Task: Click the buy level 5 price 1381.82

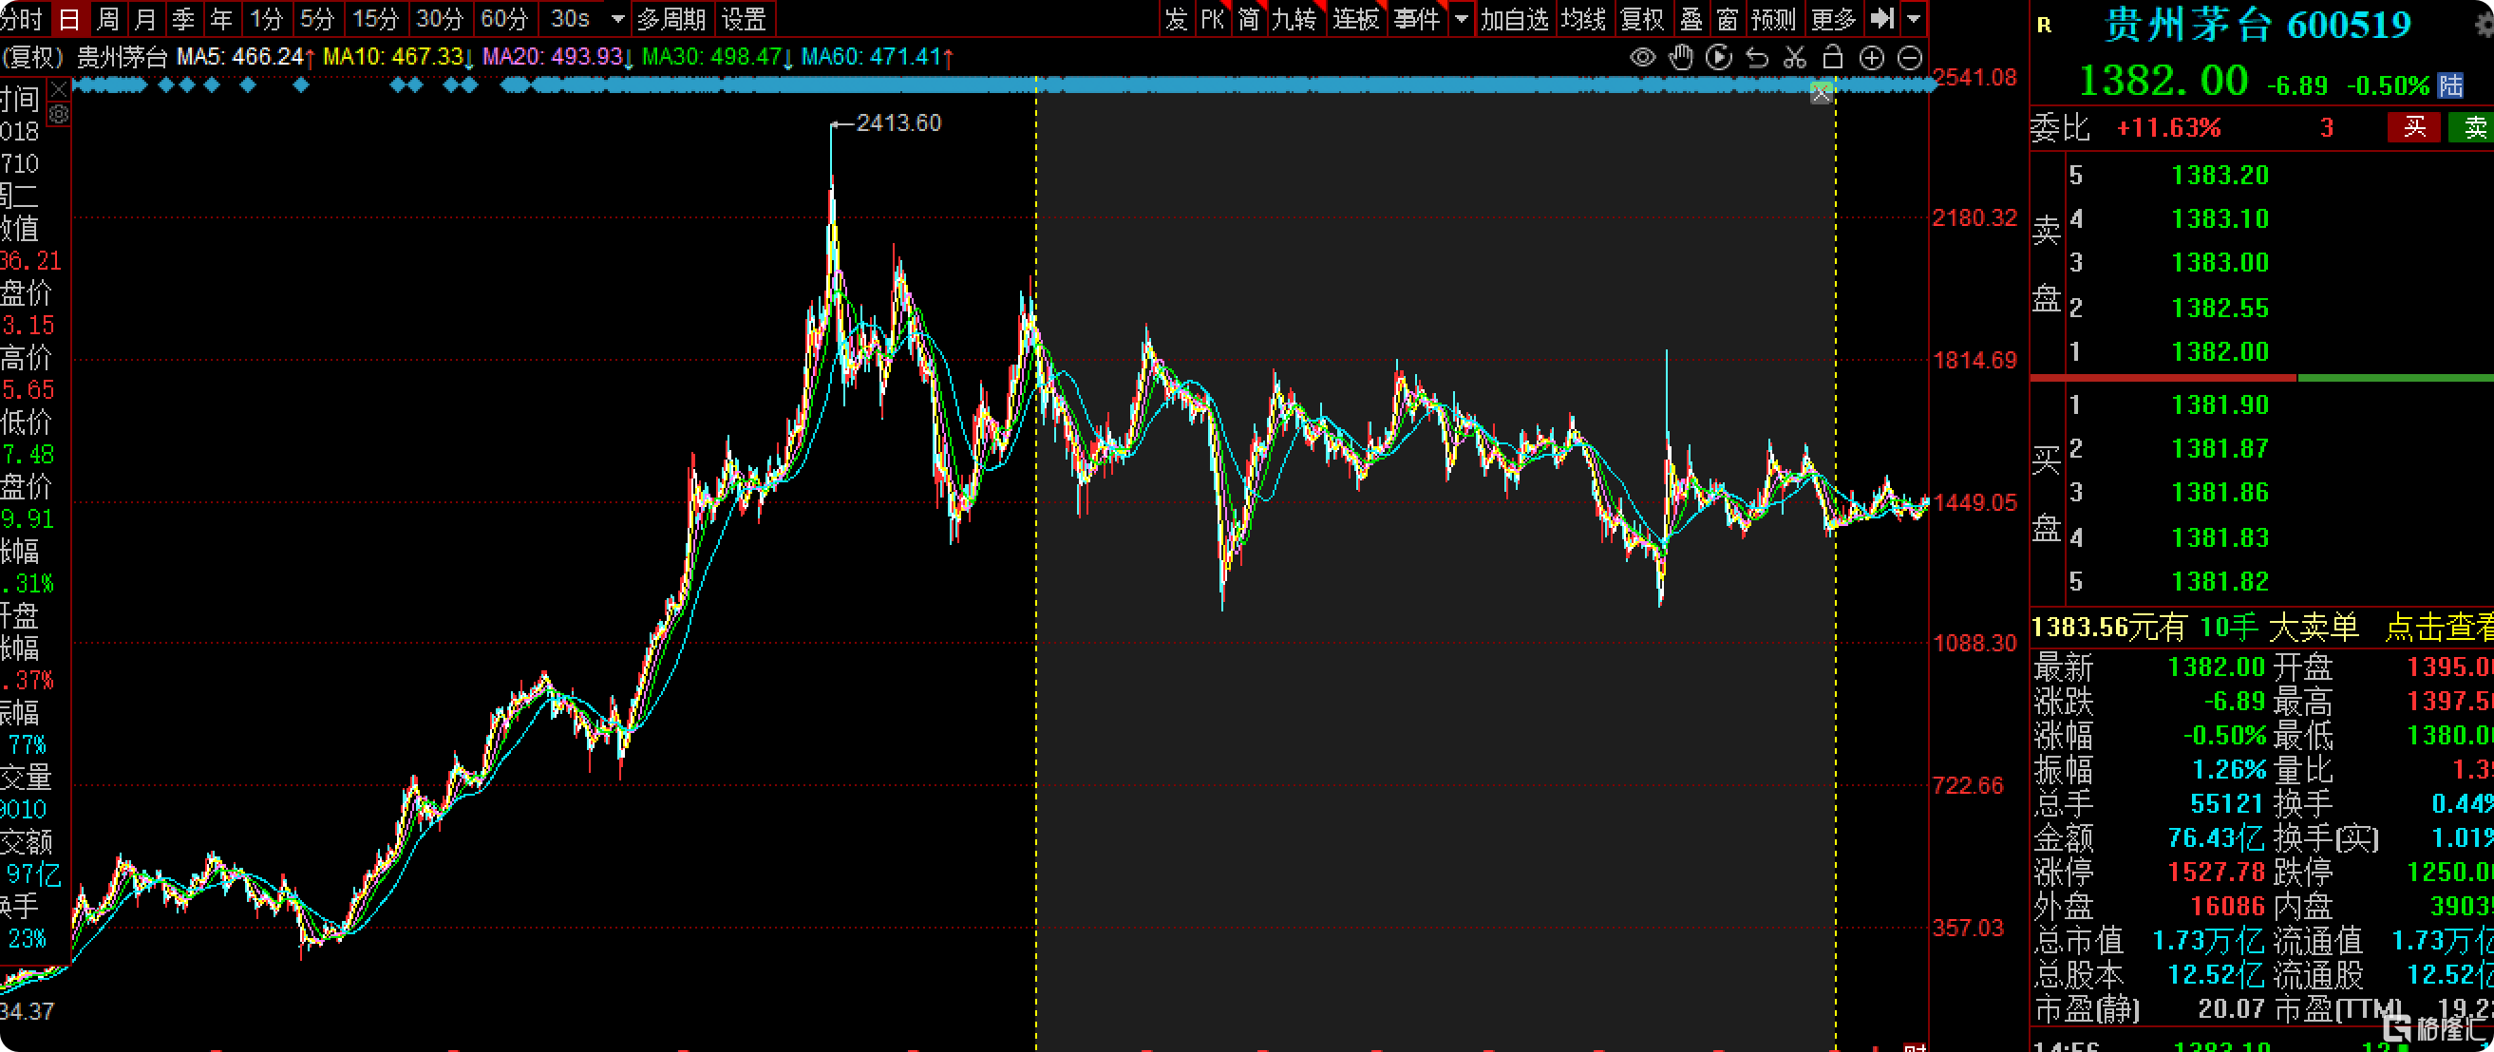Action: 2220,582
